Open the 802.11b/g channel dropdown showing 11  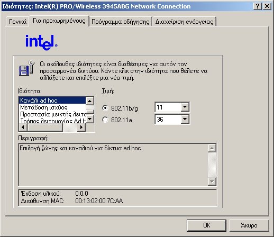pos(172,107)
